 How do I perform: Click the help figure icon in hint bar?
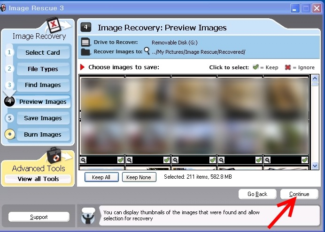[x=88, y=216]
